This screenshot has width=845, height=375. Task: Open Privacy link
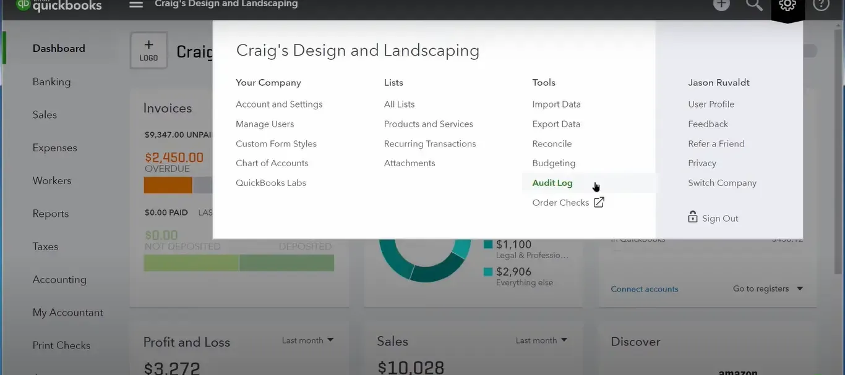[702, 163]
